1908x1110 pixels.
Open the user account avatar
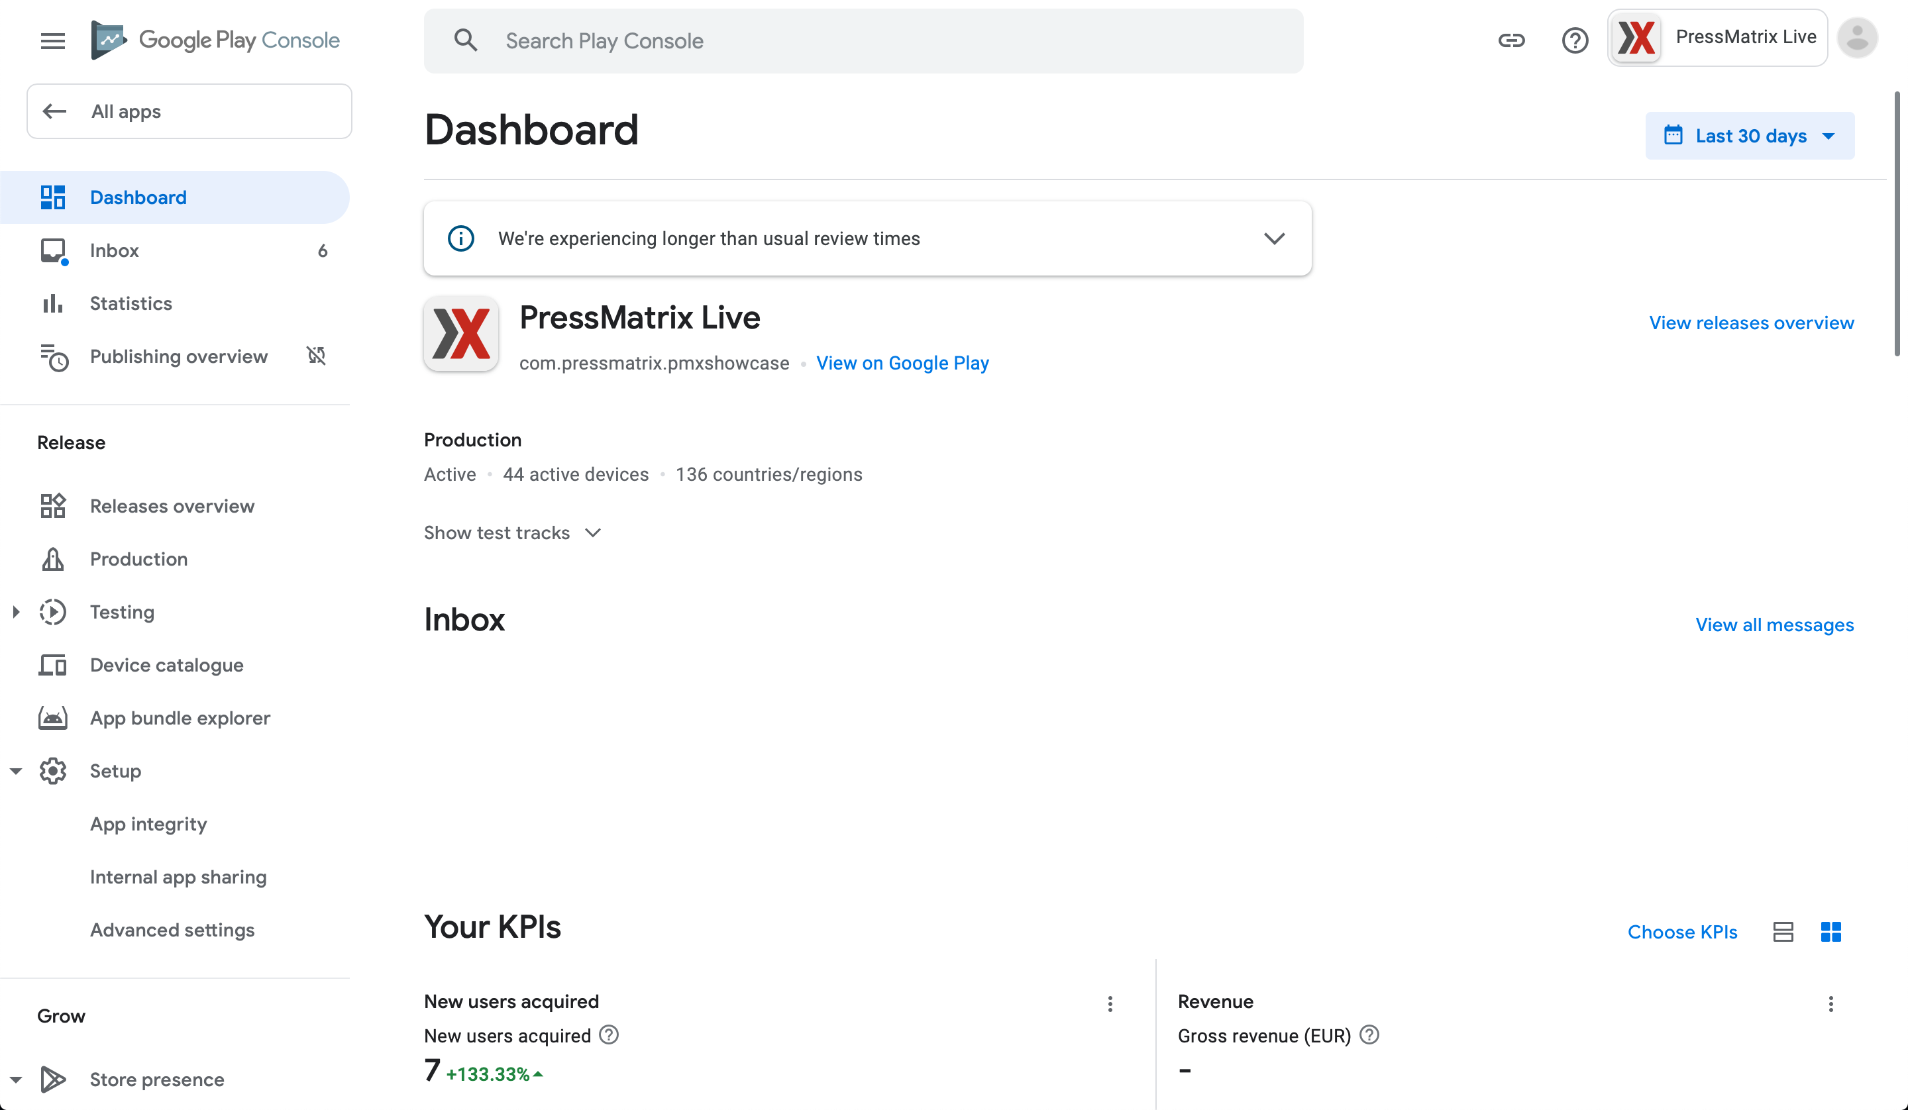tap(1857, 37)
